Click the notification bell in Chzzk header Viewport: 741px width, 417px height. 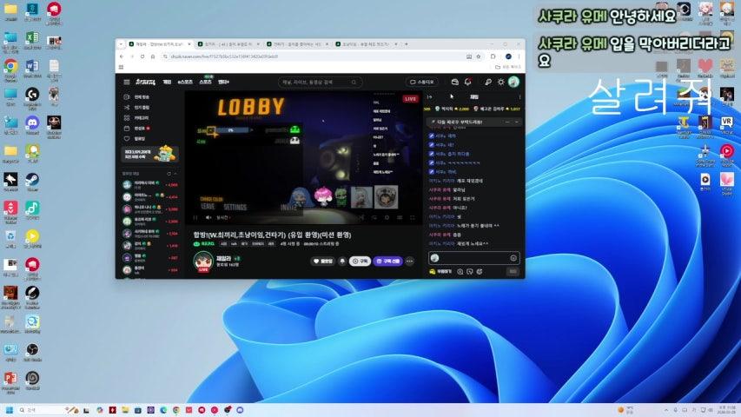coord(469,82)
